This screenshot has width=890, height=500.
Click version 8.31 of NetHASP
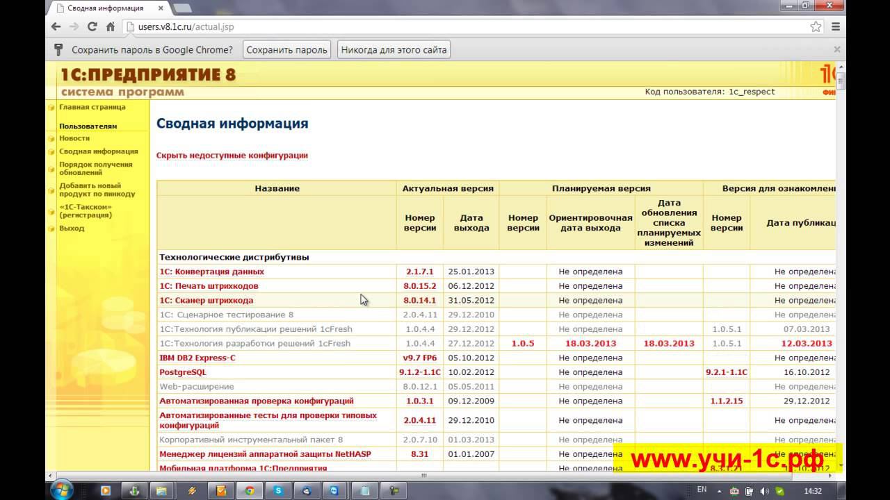420,454
